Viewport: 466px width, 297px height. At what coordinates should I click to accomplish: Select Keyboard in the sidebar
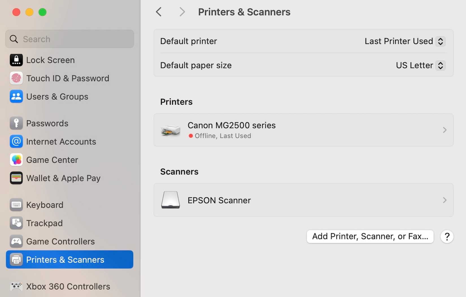[x=69, y=205]
